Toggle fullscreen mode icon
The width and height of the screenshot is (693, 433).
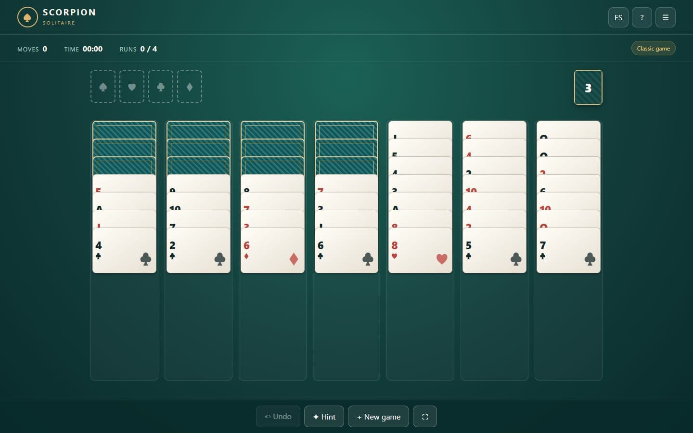[425, 417]
